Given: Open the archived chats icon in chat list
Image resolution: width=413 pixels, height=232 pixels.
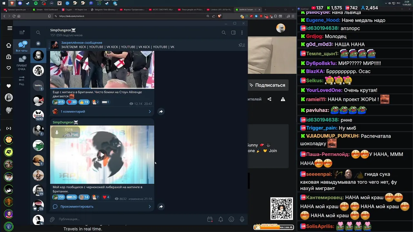Looking at the screenshot, I should [x=38, y=43].
